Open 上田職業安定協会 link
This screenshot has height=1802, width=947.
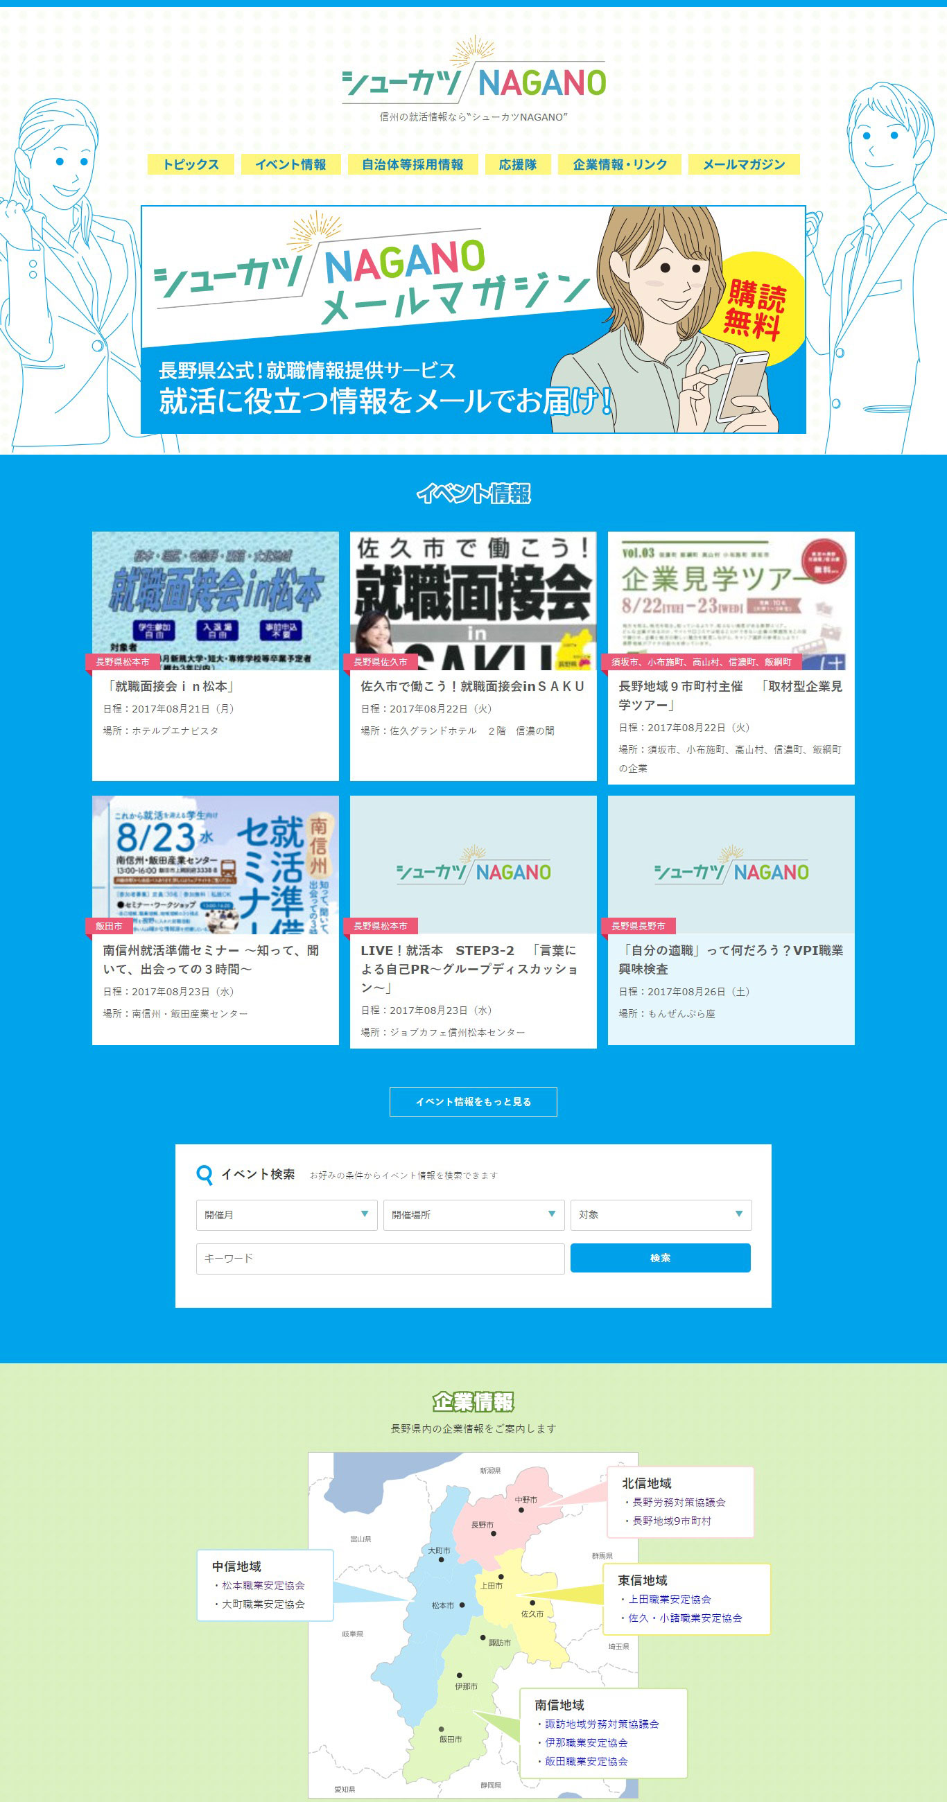(x=669, y=1599)
